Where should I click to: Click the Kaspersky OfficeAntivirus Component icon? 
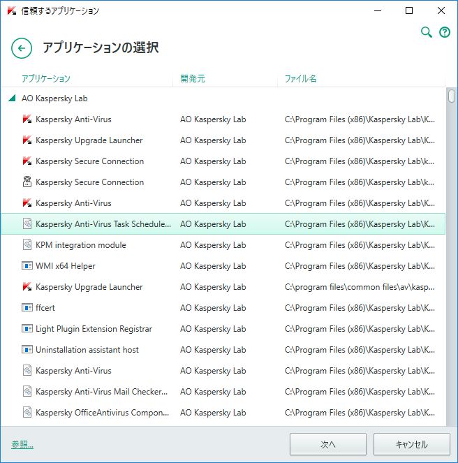tap(27, 413)
